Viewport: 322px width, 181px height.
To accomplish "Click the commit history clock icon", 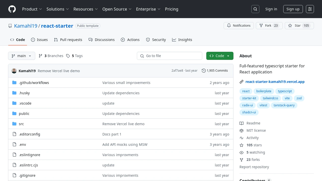I will (x=204, y=71).
